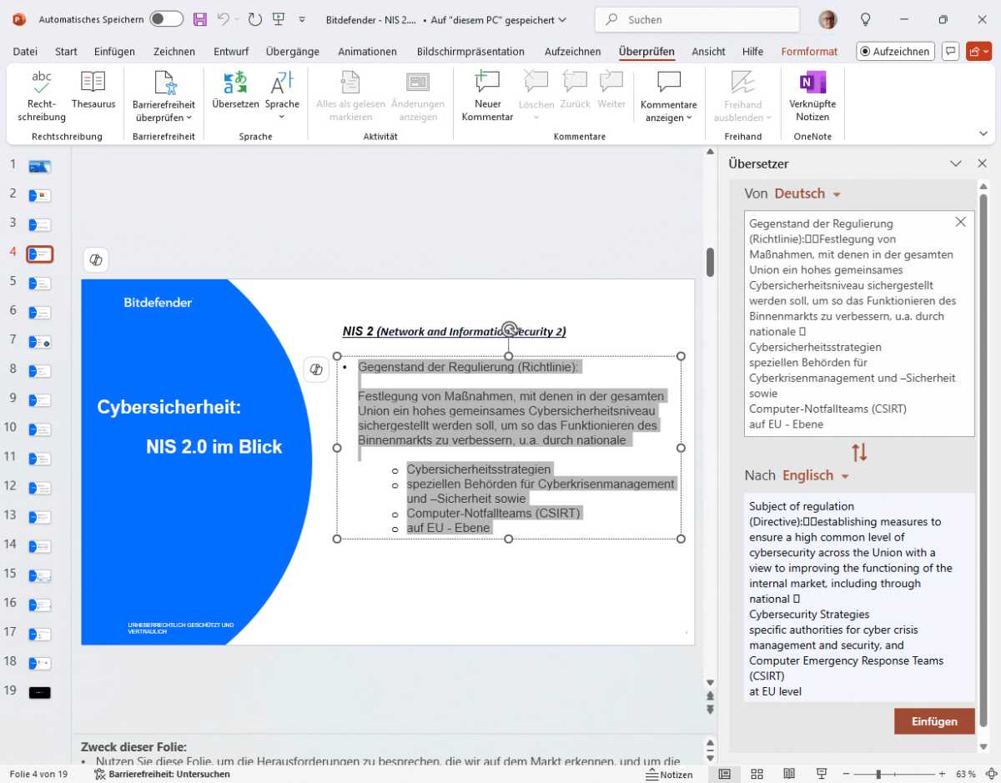The height and width of the screenshot is (783, 1001).
Task: Click the zoom in plus button
Action: pyautogui.click(x=943, y=774)
